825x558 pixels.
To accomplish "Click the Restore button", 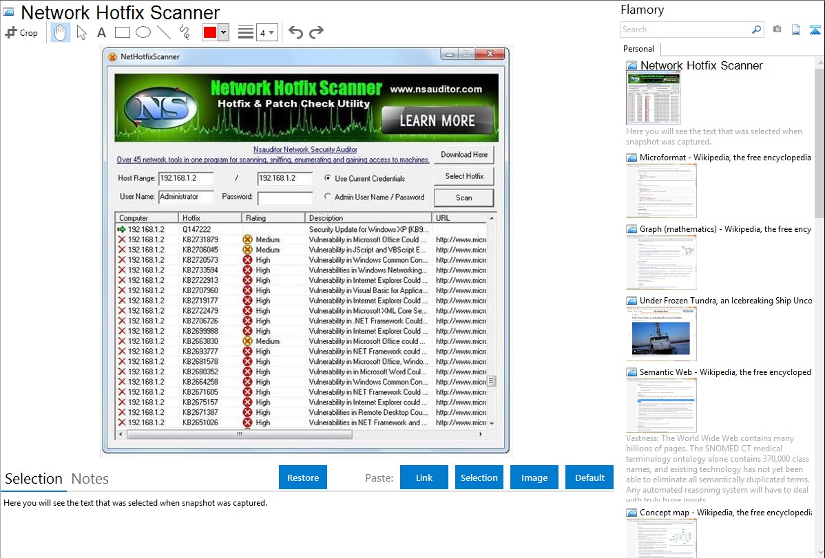I will tap(302, 477).
